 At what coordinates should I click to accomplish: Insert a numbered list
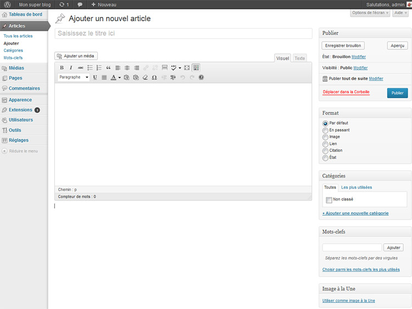pyautogui.click(x=99, y=68)
